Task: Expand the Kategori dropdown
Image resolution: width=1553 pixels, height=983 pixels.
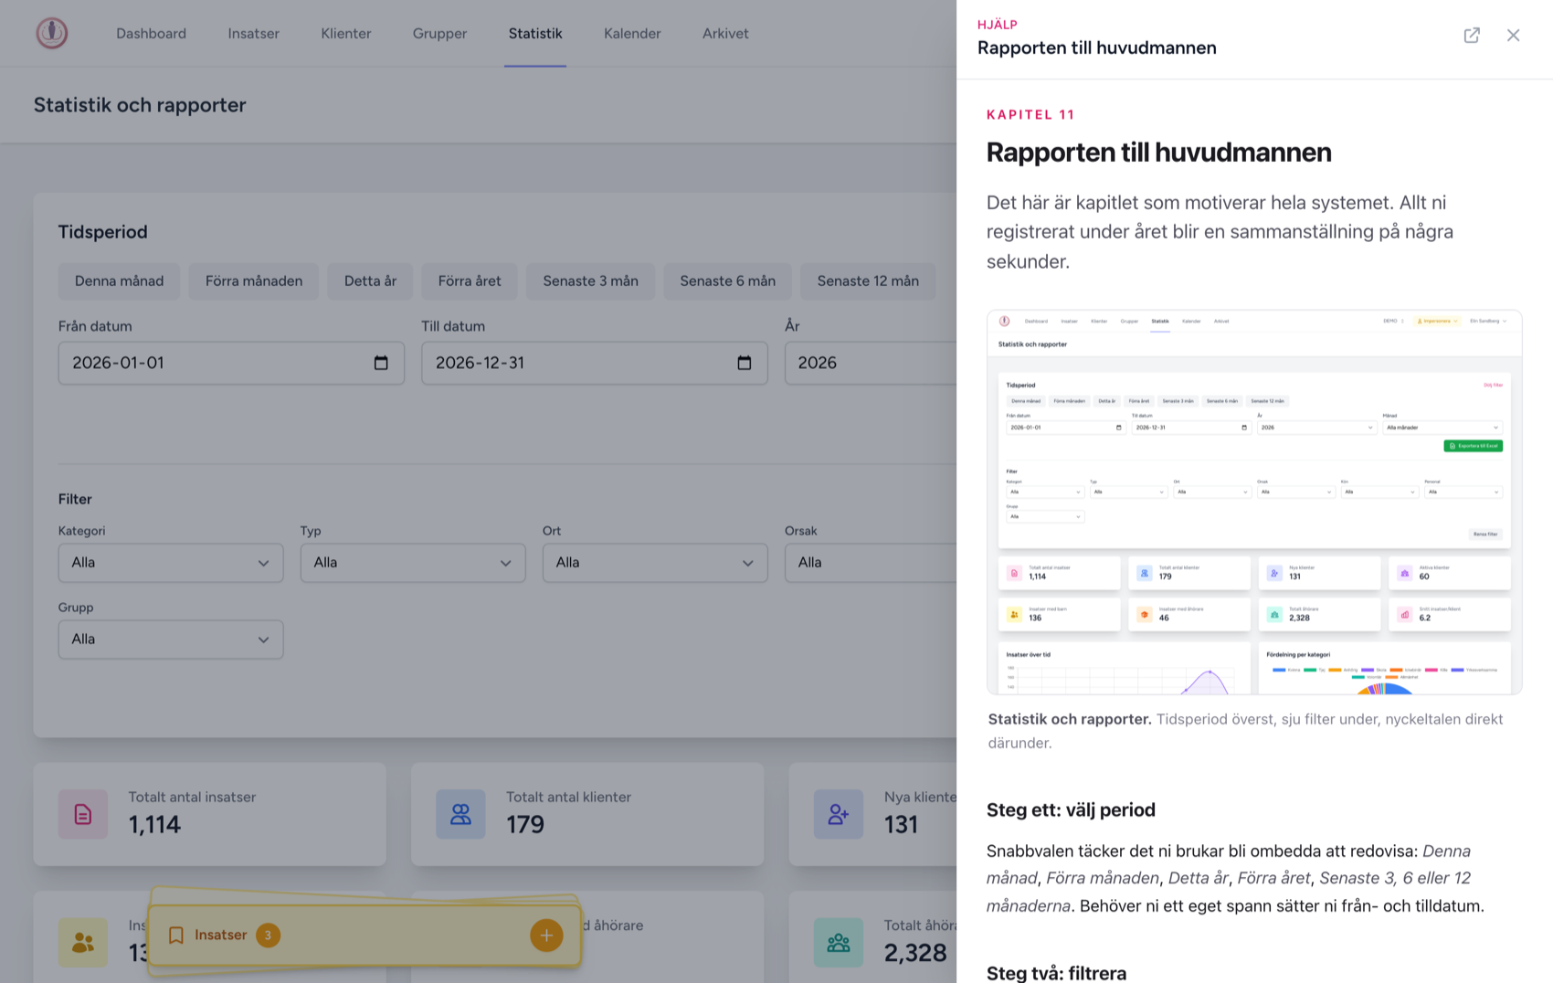Action: pos(171,563)
